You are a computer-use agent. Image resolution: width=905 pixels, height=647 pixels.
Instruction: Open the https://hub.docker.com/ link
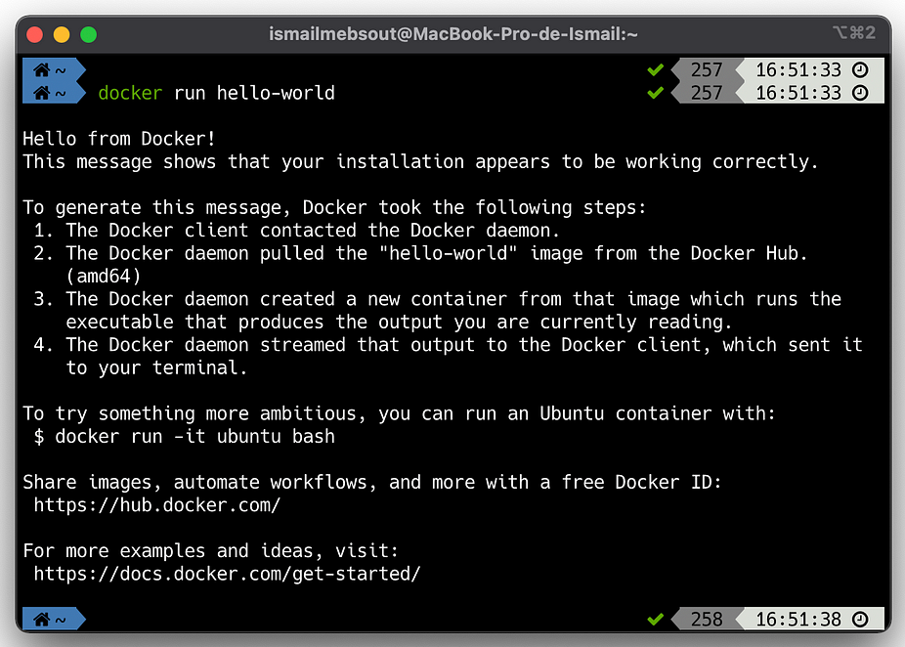pyautogui.click(x=157, y=505)
